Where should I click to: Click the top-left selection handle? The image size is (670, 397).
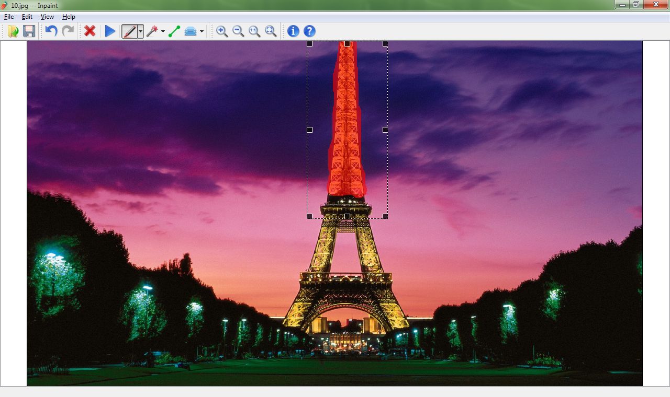pos(309,44)
